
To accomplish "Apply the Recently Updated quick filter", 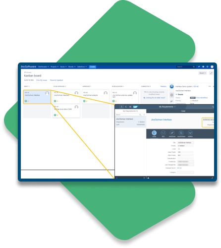I will pos(56,80).
